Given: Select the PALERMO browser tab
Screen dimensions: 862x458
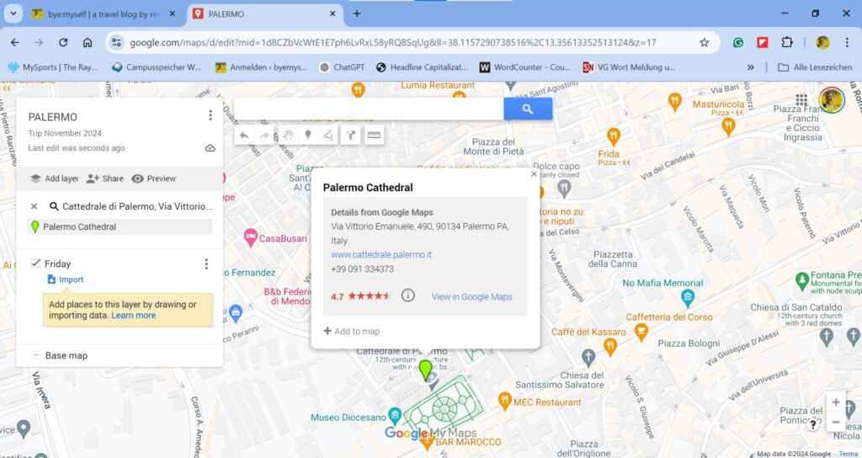Looking at the screenshot, I should point(265,14).
